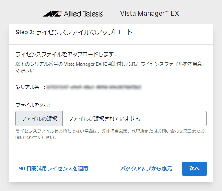Click the Allied Telesis wordmark text
This screenshot has height=191, width=222.
pyautogui.click(x=83, y=14)
